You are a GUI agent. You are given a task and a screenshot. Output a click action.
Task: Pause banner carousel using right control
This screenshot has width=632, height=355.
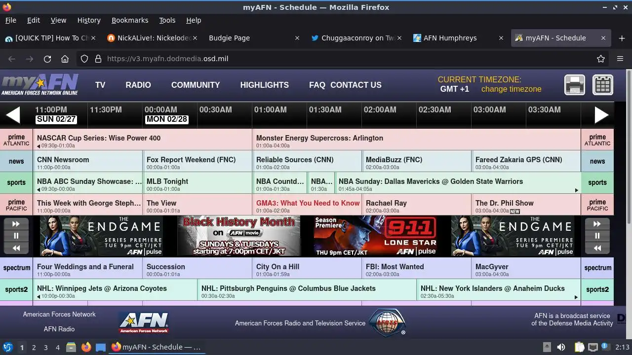click(597, 236)
